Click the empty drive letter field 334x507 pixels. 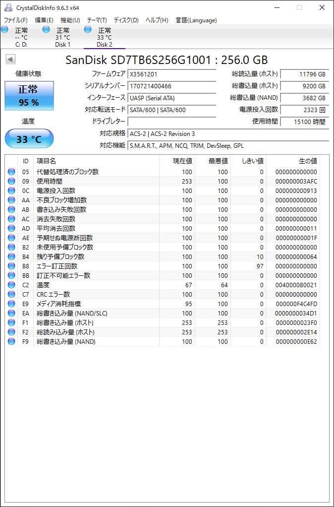[172, 122]
